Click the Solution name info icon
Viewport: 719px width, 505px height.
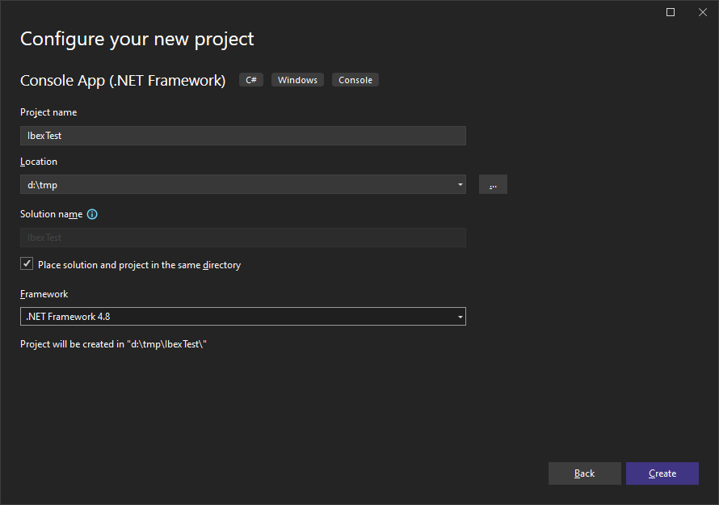[92, 214]
